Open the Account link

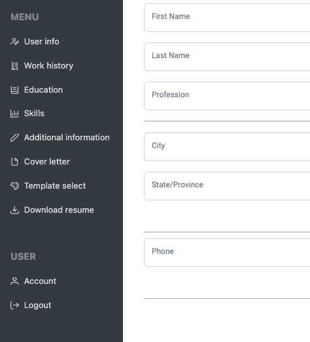pos(40,281)
